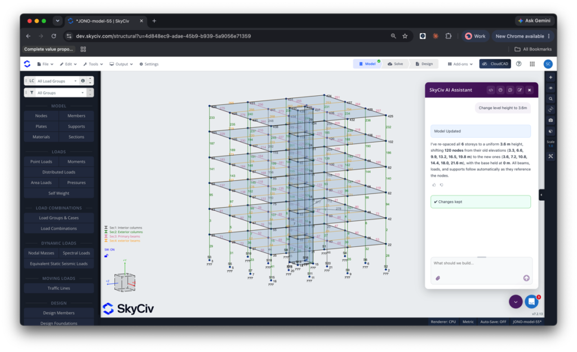Open the Tools menu
Image resolution: width=577 pixels, height=352 pixels.
[x=93, y=64]
